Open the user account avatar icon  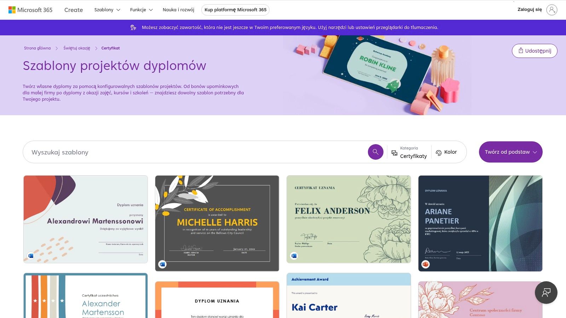tap(551, 10)
